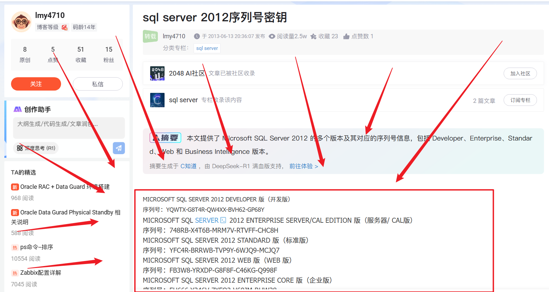Send prompt with paper plane icon
The height and width of the screenshot is (292, 549).
pyautogui.click(x=119, y=148)
